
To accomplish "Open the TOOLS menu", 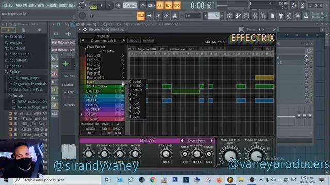I will tap(63, 5).
